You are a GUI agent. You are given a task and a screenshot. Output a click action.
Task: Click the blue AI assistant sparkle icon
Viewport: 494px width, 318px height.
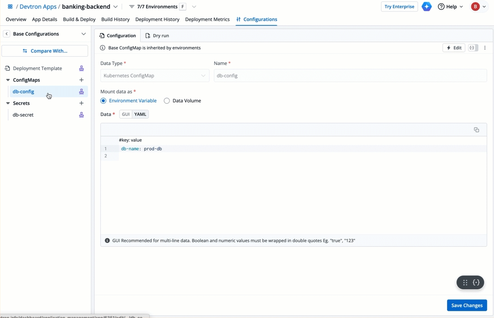point(427,7)
